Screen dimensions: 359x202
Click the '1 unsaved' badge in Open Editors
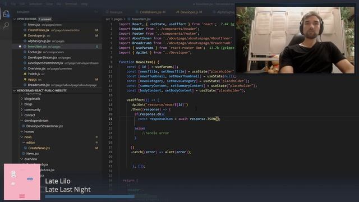pos(45,19)
